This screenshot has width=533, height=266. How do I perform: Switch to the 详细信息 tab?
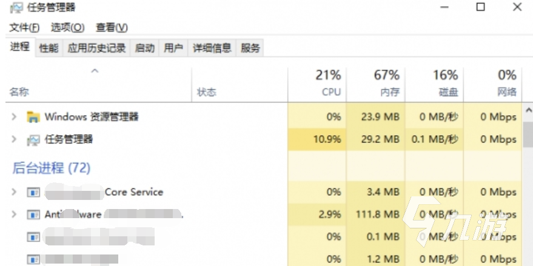(212, 48)
